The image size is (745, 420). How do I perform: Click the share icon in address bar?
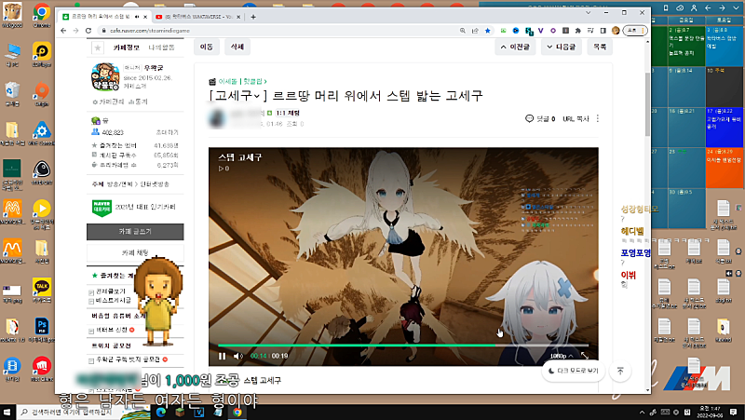click(475, 31)
